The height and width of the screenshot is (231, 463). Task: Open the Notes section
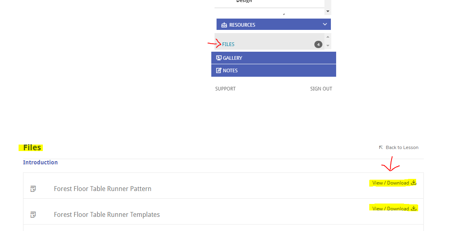274,71
